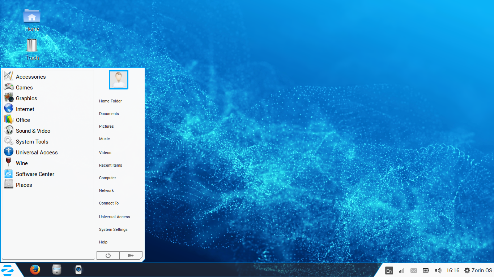Click the mail envelope tray icon
494x277 pixels.
point(414,271)
